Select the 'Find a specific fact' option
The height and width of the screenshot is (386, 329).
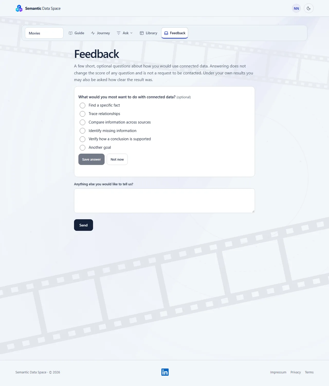[x=83, y=106]
